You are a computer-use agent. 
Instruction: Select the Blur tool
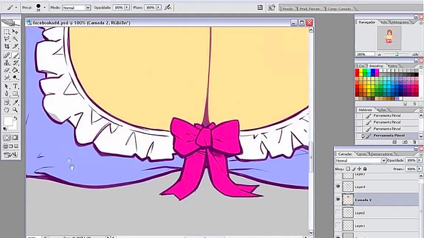click(7, 77)
